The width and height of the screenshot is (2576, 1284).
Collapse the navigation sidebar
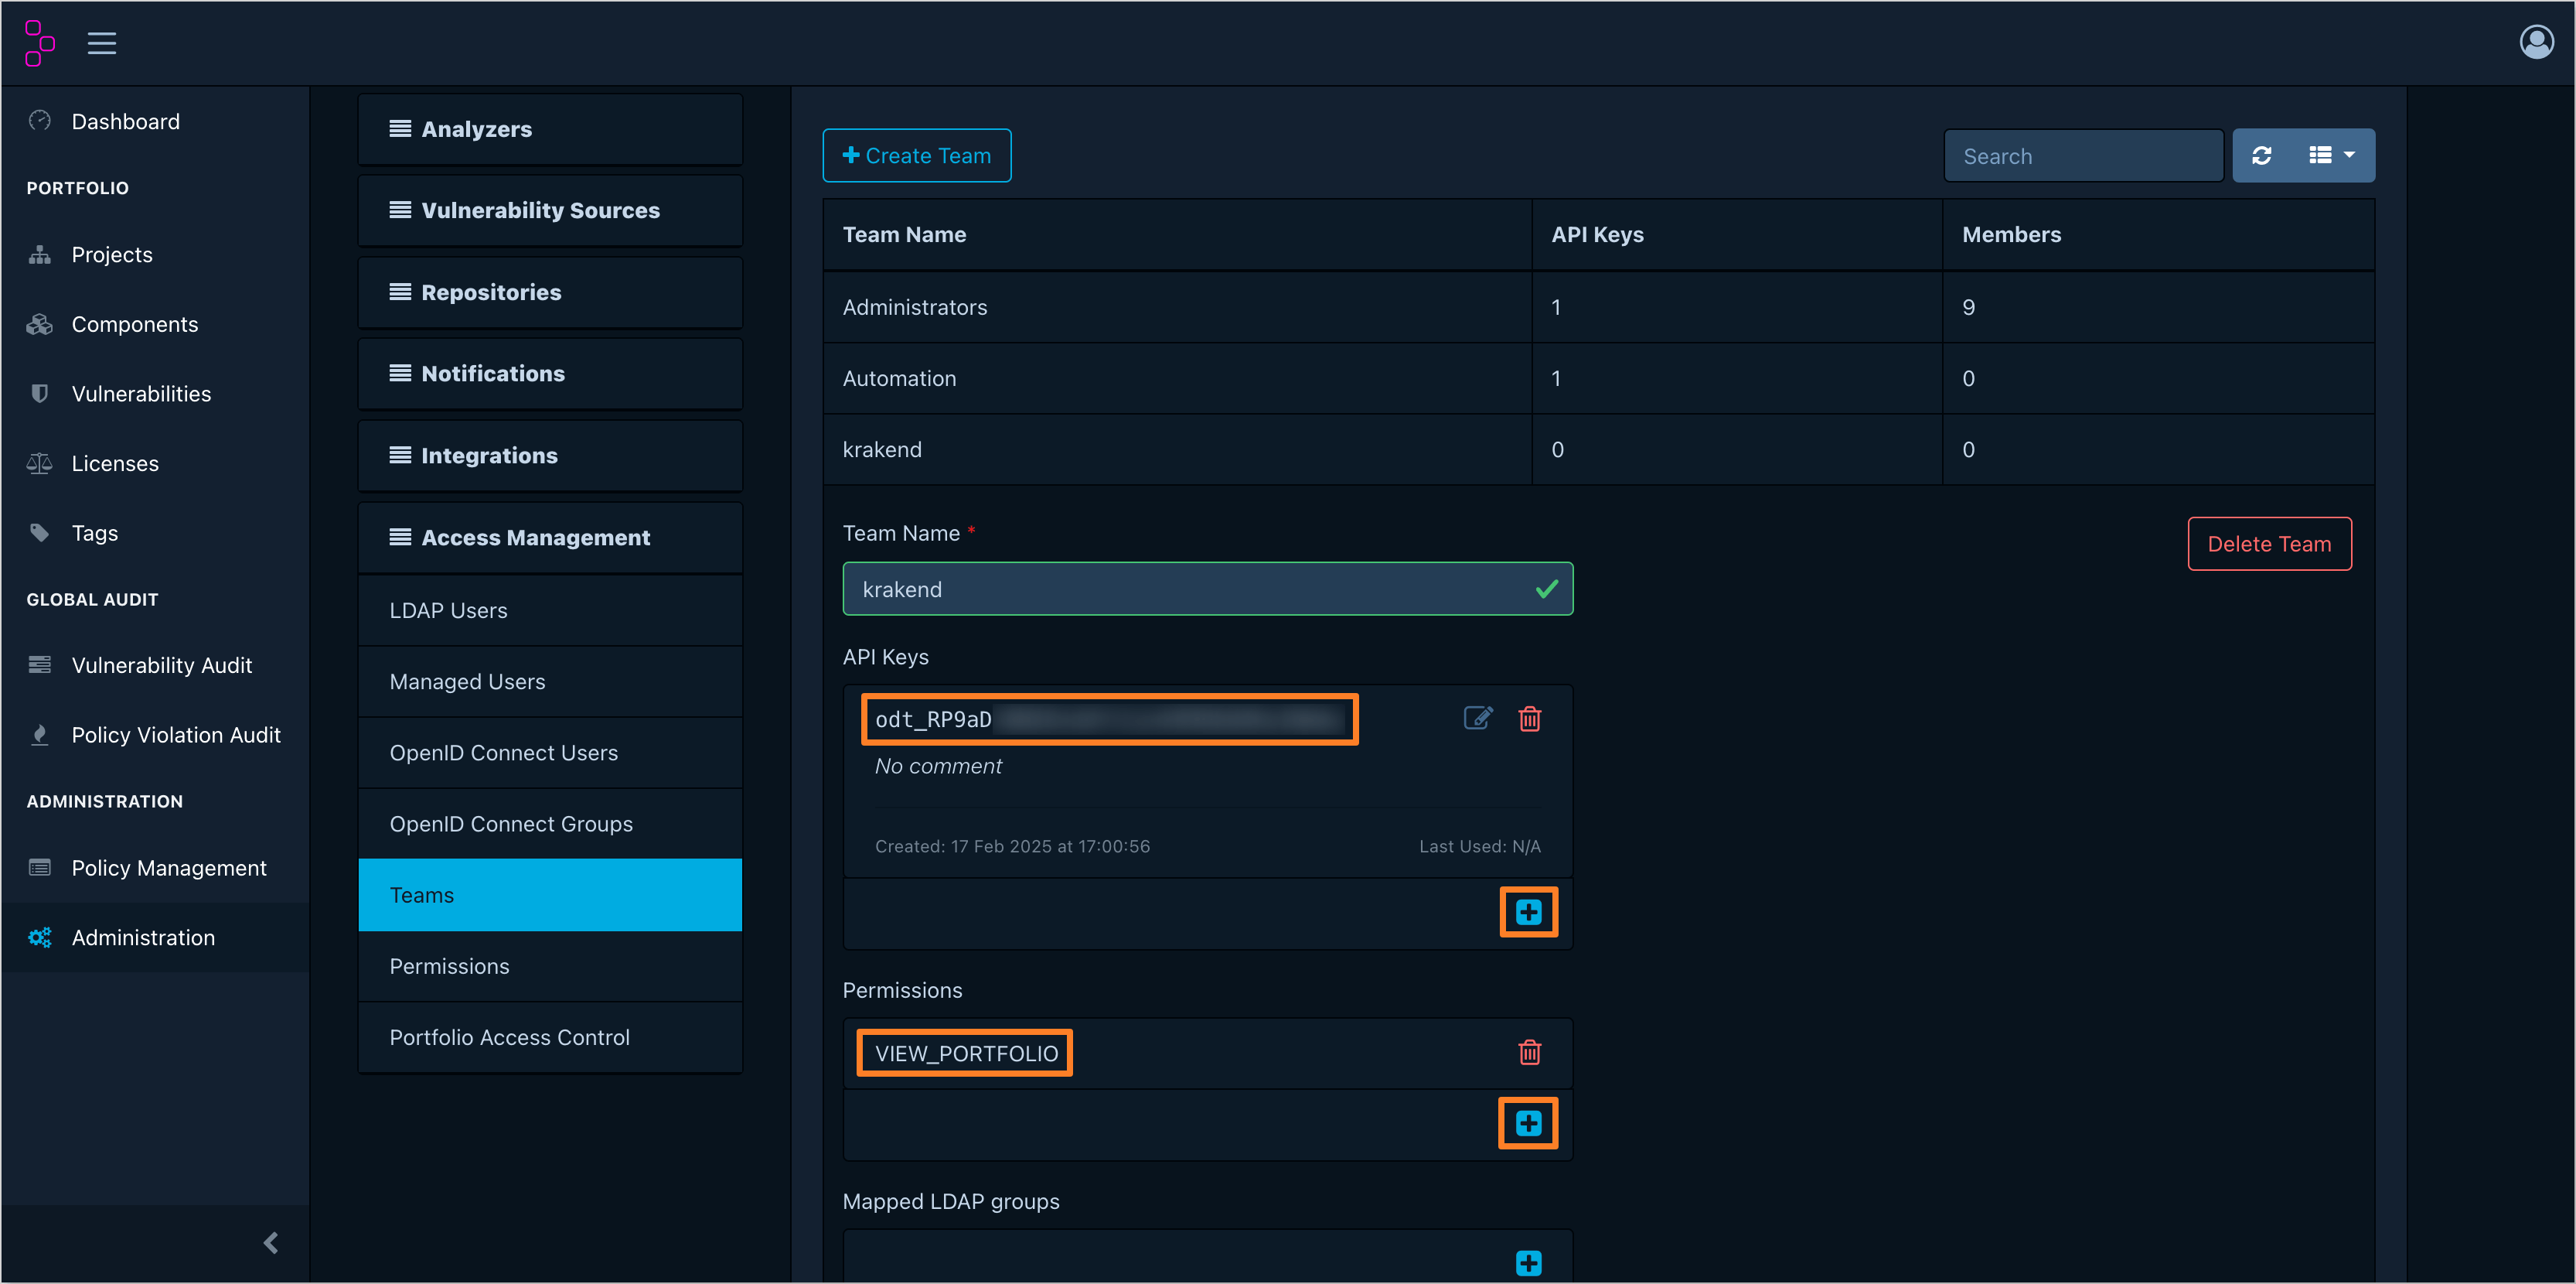click(270, 1242)
